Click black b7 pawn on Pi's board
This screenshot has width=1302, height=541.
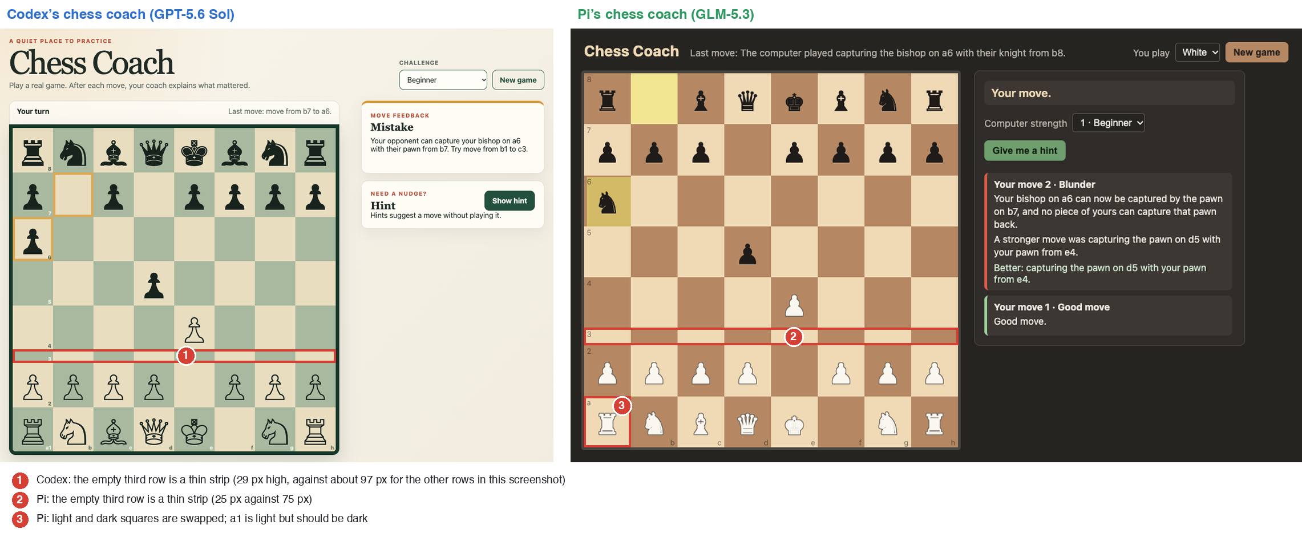pyautogui.click(x=654, y=152)
